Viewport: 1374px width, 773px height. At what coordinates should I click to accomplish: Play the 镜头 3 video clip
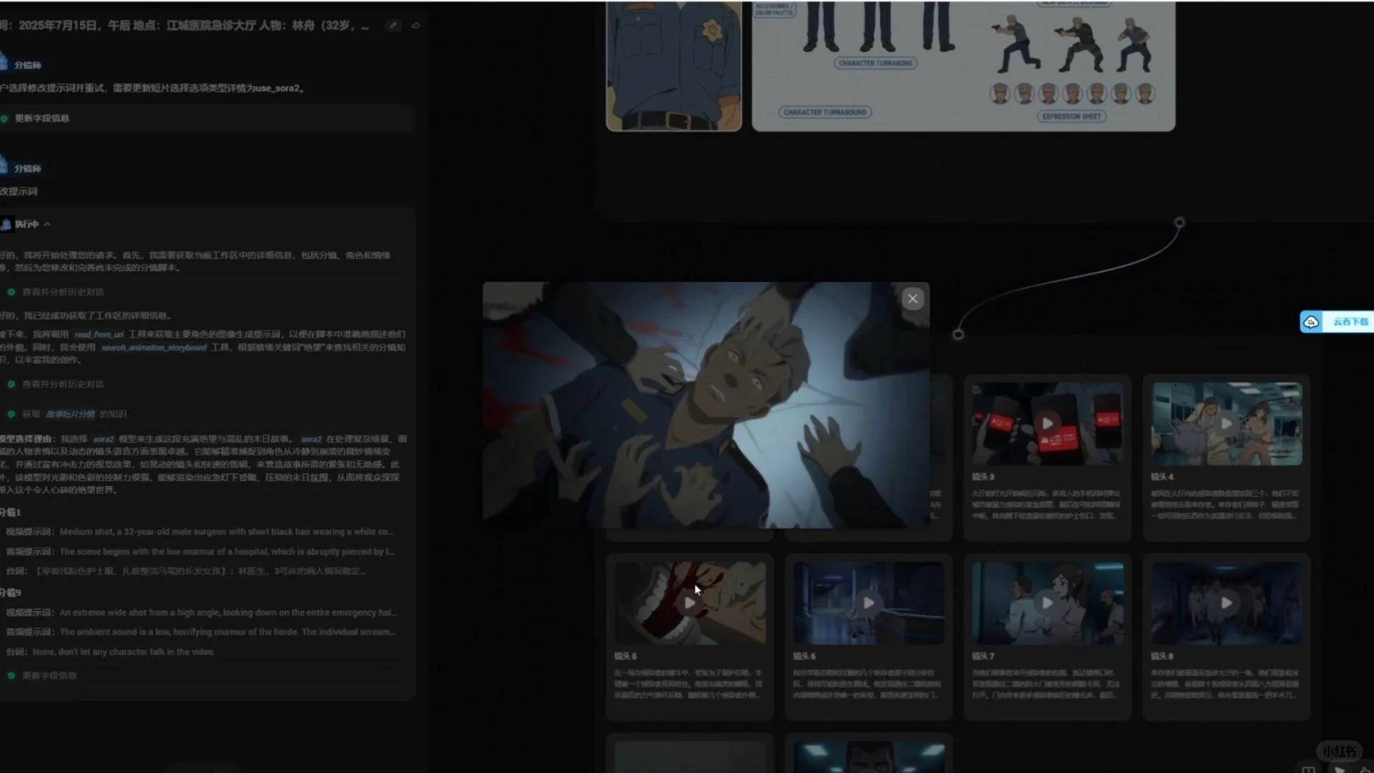(1047, 424)
